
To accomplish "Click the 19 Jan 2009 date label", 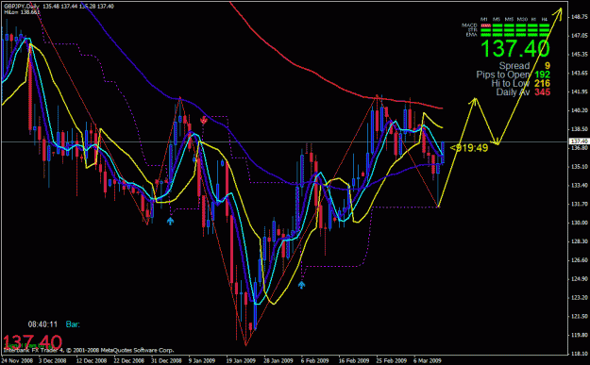I will [x=241, y=360].
